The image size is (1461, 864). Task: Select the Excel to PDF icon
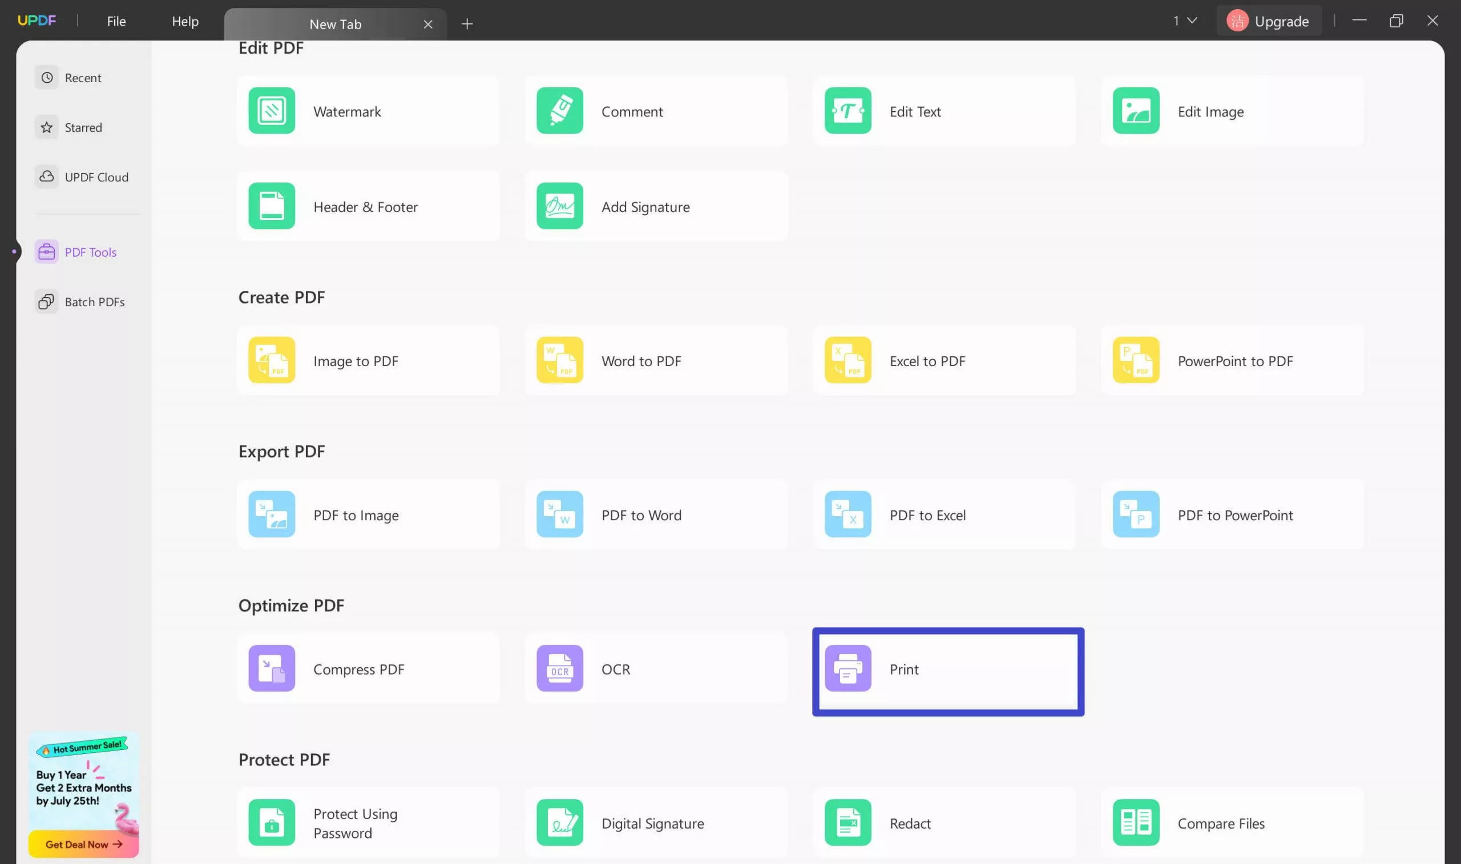[847, 360]
